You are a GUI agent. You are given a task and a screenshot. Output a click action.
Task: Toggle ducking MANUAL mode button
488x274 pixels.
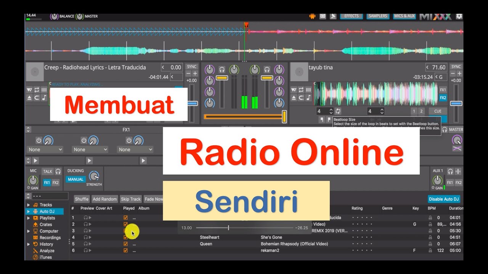click(x=75, y=179)
